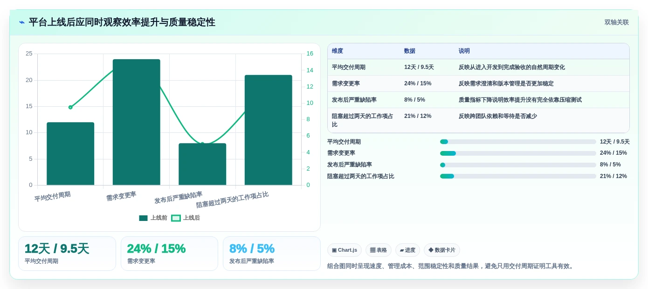The height and width of the screenshot is (289, 648).
Task: Click the progress value 21% / 12%
Action: (x=614, y=176)
